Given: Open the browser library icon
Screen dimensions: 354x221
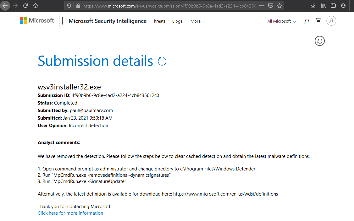Looking at the screenshot, I should (x=323, y=6).
